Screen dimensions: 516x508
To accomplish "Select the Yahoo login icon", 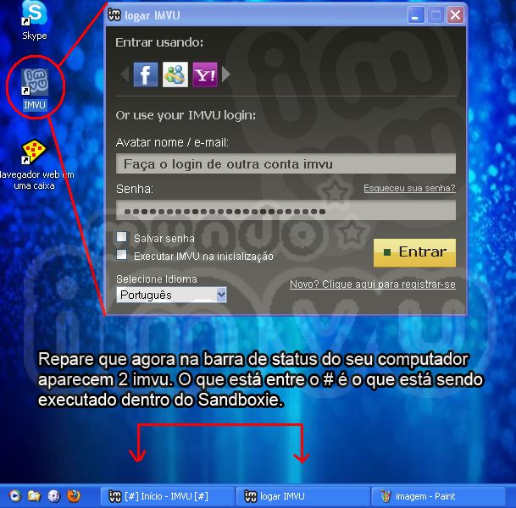I will click(205, 75).
